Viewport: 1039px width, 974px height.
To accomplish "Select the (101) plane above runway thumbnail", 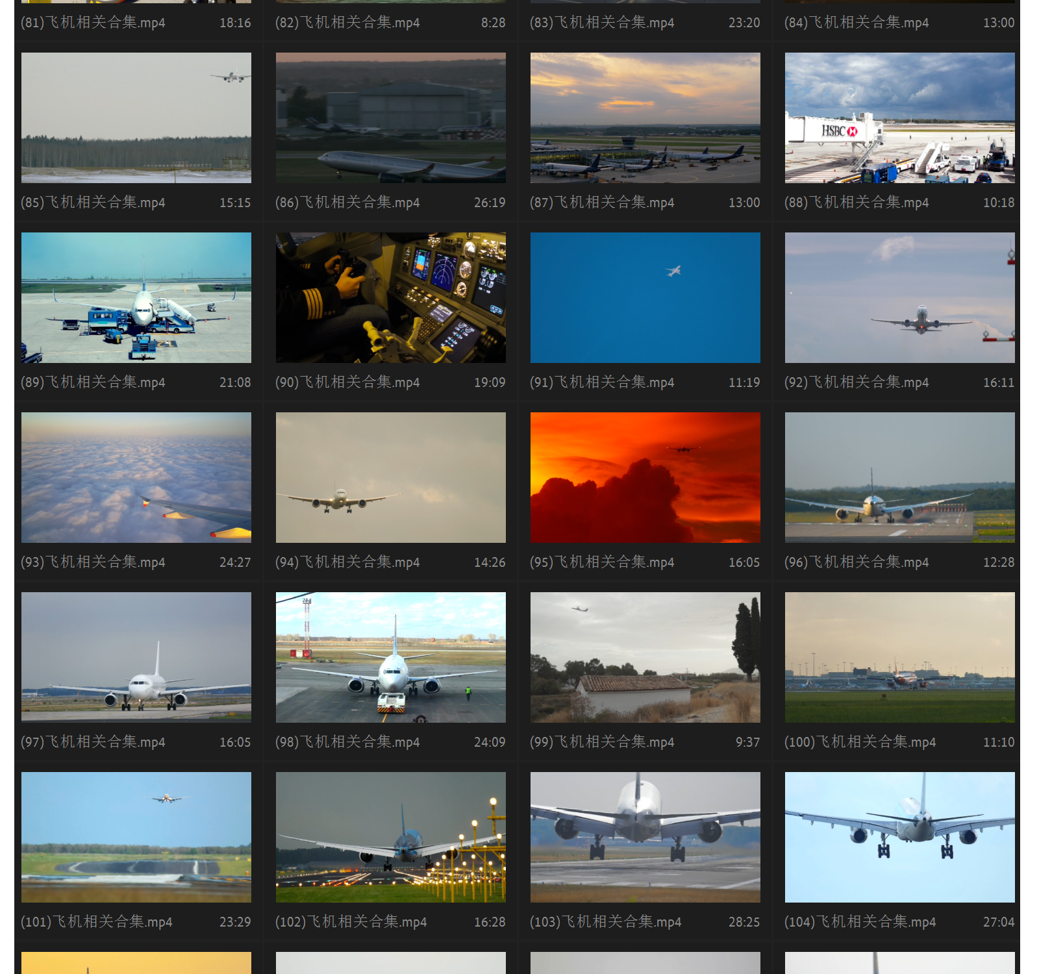I will (136, 837).
